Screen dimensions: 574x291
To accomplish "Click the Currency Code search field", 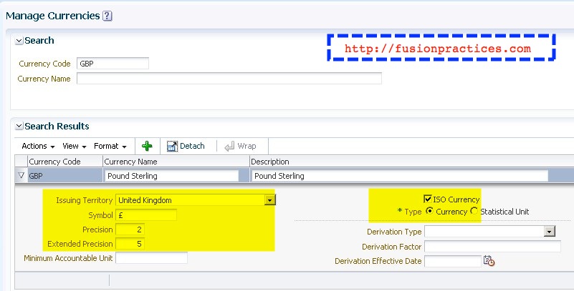I will 113,63.
